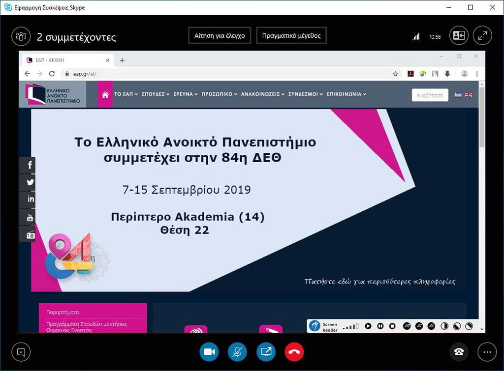Toggle the half-circle contrast mode
The image size is (504, 371).
click(x=444, y=326)
